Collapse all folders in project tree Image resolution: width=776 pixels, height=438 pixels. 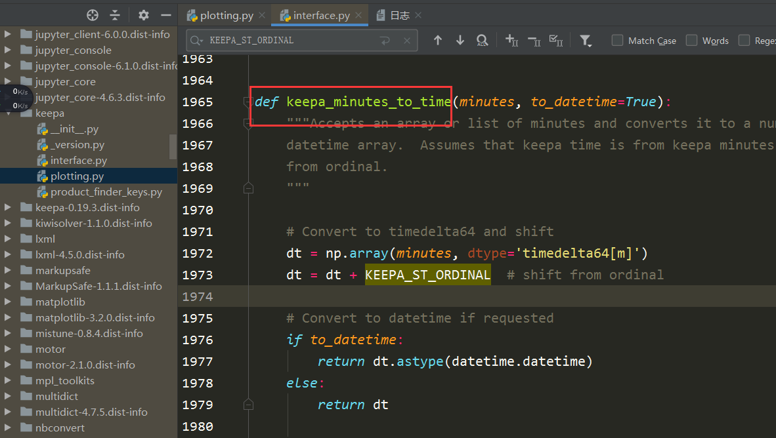pos(116,14)
